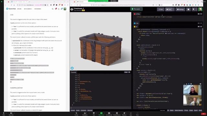This screenshot has width=207, height=116.
Task: Expand the JS editor options dropdown
Action: [x=201, y=26]
